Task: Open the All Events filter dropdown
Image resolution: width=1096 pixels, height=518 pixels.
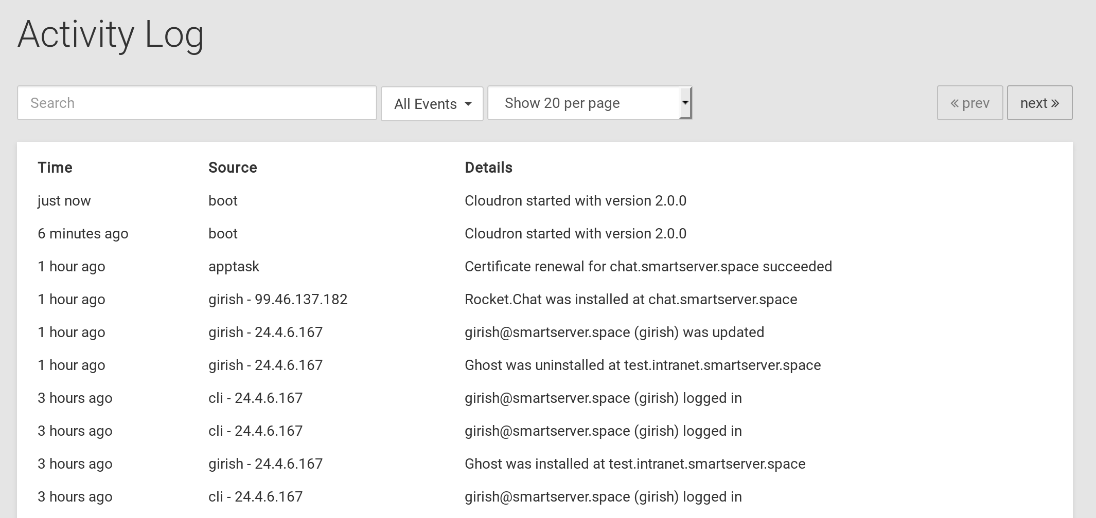Action: click(432, 104)
